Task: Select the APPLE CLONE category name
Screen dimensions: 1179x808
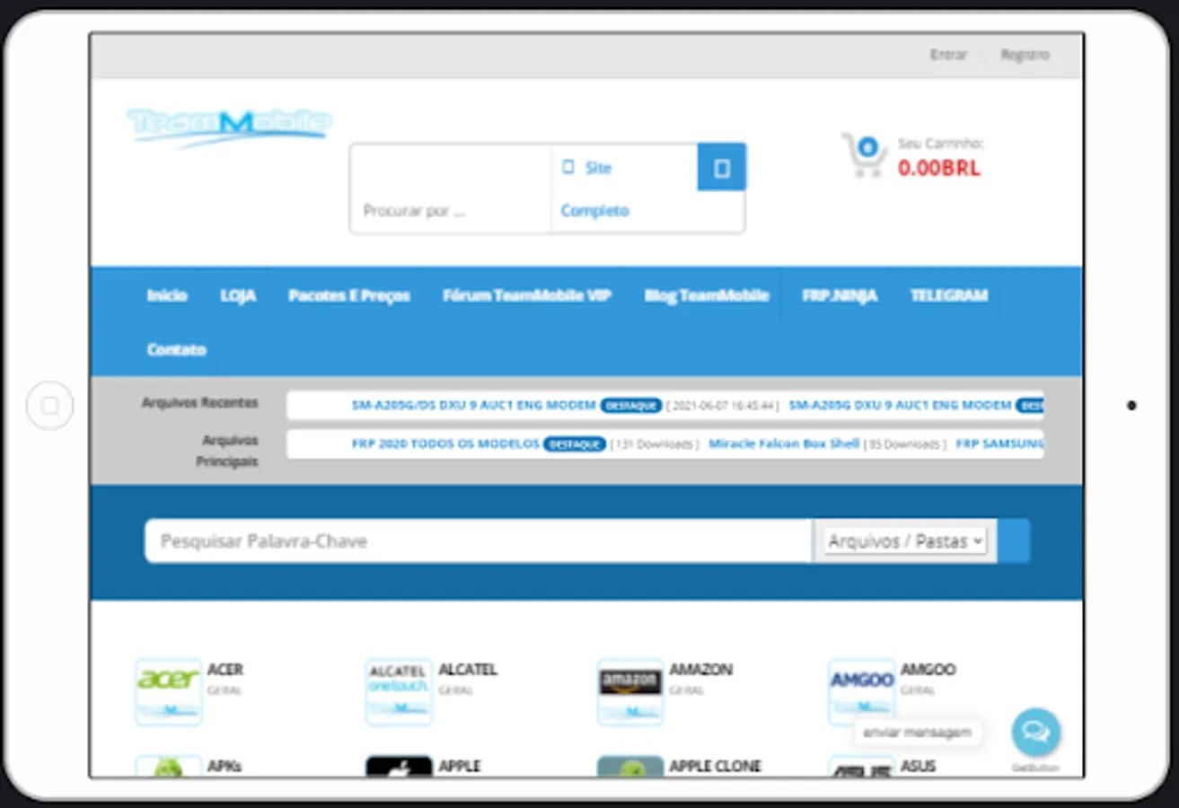Action: click(715, 766)
